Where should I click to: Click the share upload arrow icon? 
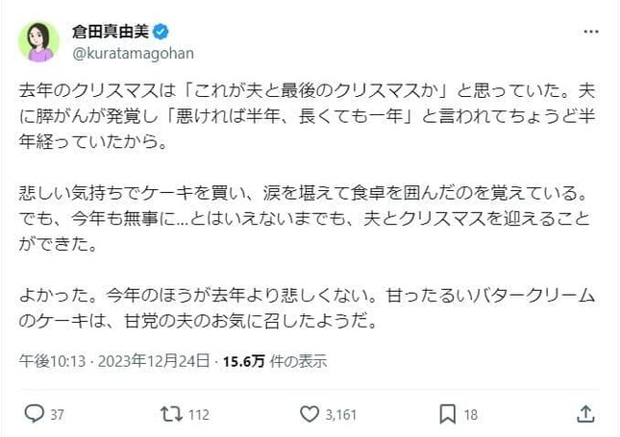pyautogui.click(x=585, y=415)
